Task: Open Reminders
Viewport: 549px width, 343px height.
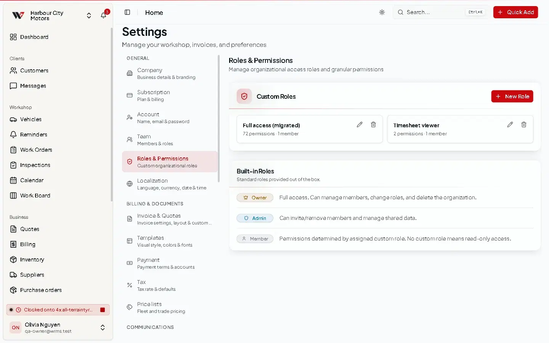Action: point(57,135)
